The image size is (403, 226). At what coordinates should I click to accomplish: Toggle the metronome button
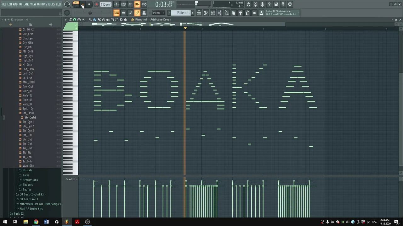coord(116,4)
